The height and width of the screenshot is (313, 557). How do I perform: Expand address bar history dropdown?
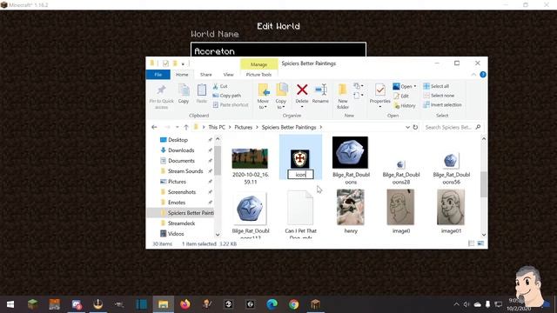point(407,127)
